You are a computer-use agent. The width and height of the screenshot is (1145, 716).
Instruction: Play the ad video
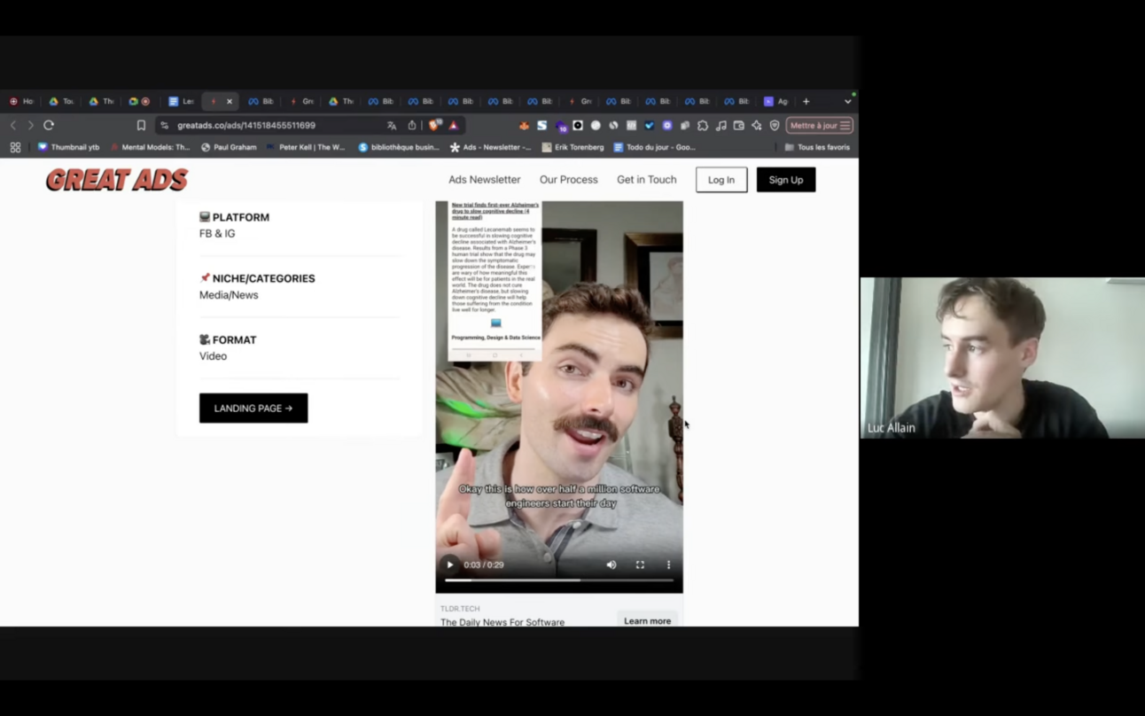449,564
